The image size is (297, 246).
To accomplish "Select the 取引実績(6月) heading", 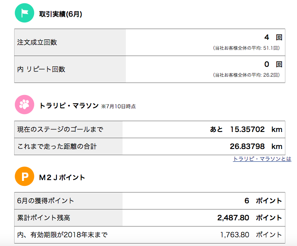I will tap(61, 14).
